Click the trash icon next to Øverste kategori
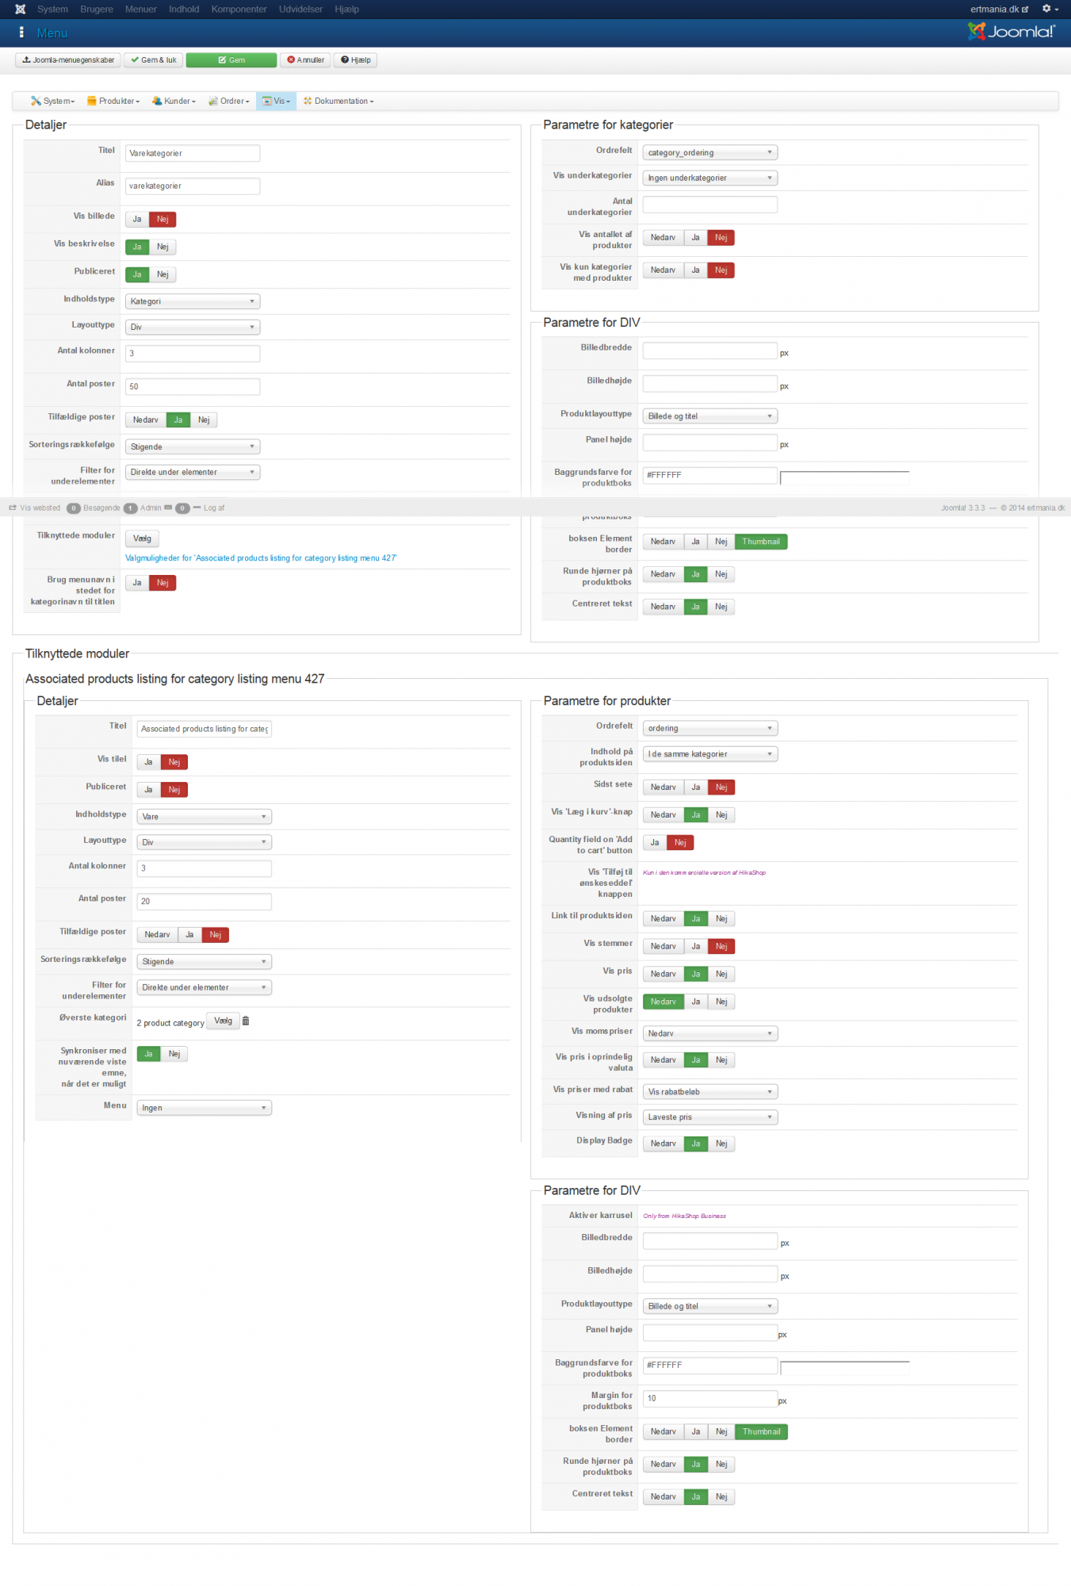Image resolution: width=1071 pixels, height=1586 pixels. [246, 1021]
